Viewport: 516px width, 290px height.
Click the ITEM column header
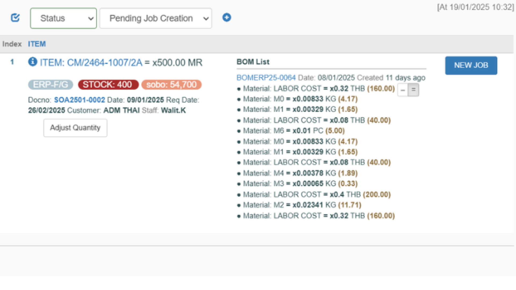[x=37, y=44]
